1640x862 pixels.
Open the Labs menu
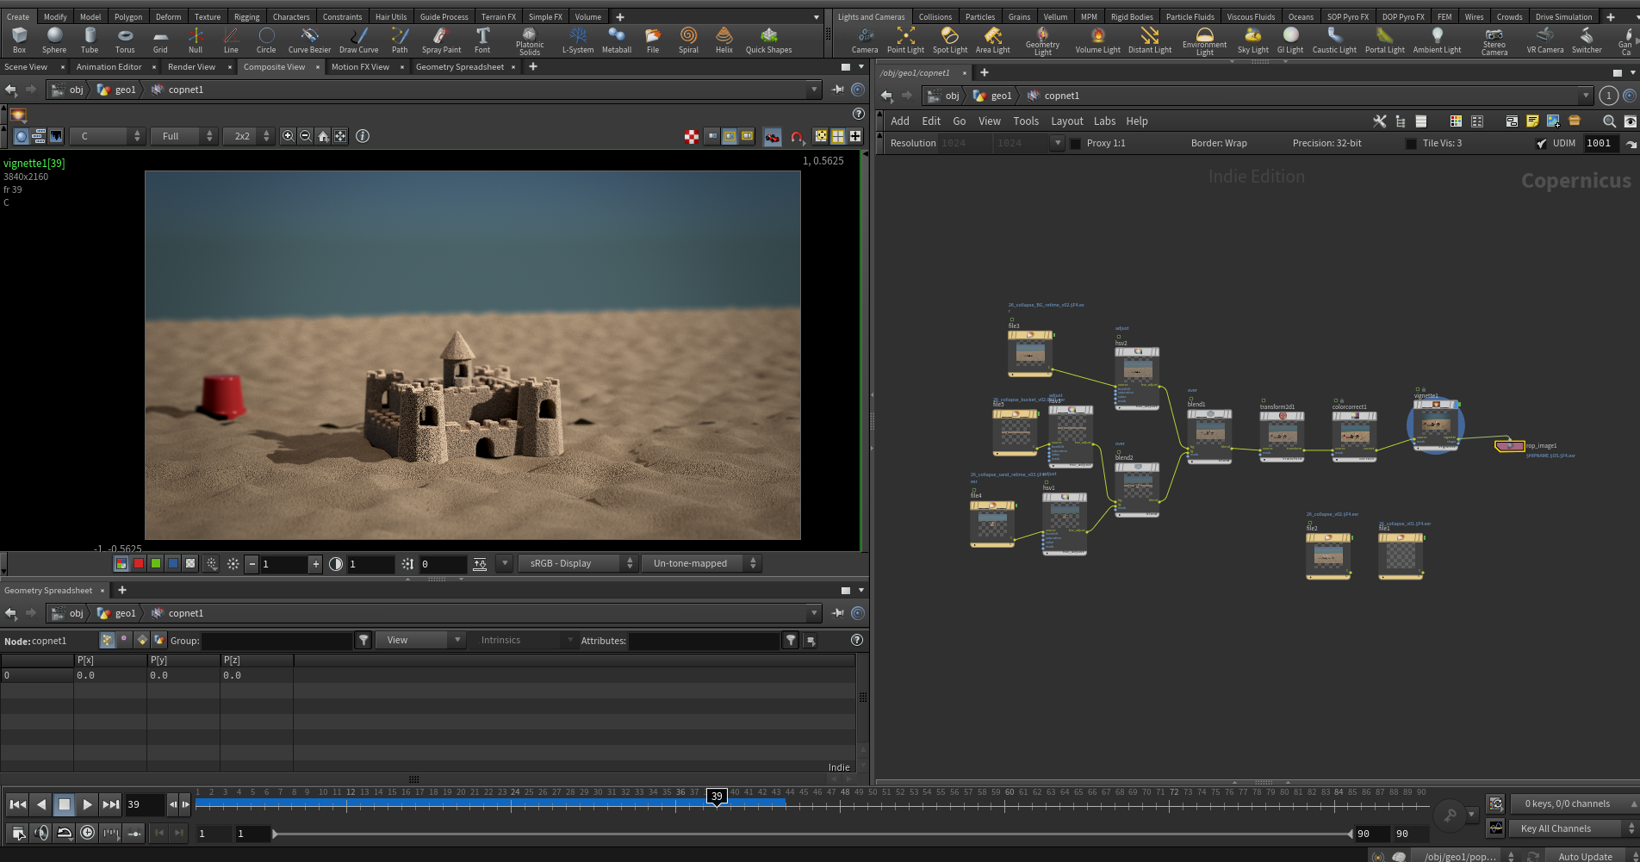coord(1104,121)
